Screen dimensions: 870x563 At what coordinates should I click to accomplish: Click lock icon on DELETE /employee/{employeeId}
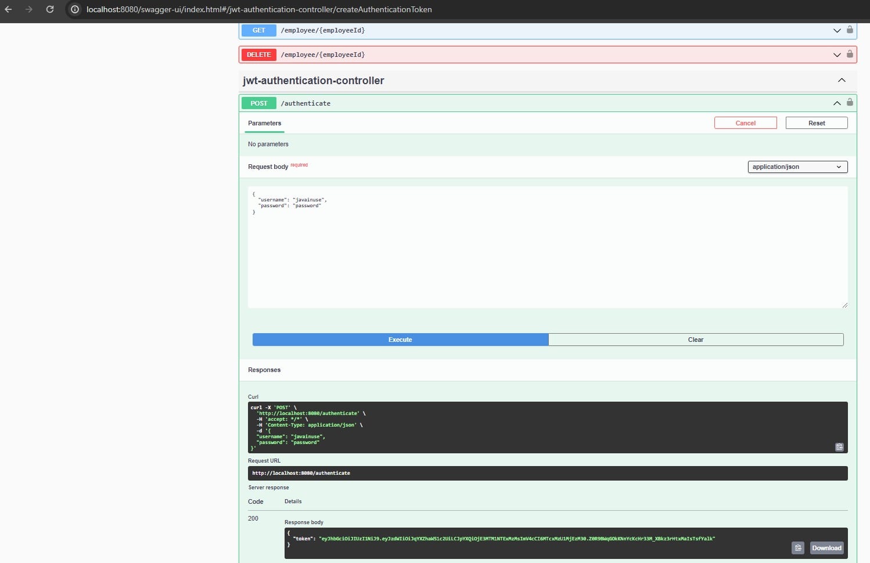click(x=850, y=54)
